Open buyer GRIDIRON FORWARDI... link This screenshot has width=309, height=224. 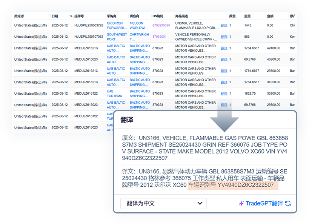117,25
